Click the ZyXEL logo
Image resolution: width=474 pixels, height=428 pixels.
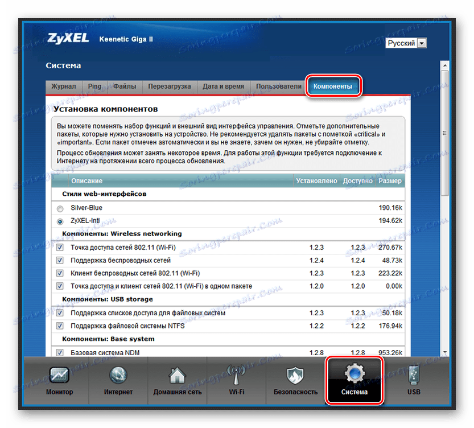68,38
